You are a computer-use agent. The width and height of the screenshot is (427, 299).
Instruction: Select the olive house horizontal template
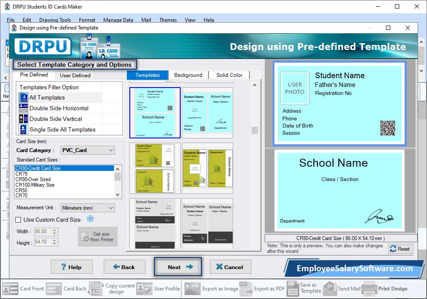click(155, 168)
